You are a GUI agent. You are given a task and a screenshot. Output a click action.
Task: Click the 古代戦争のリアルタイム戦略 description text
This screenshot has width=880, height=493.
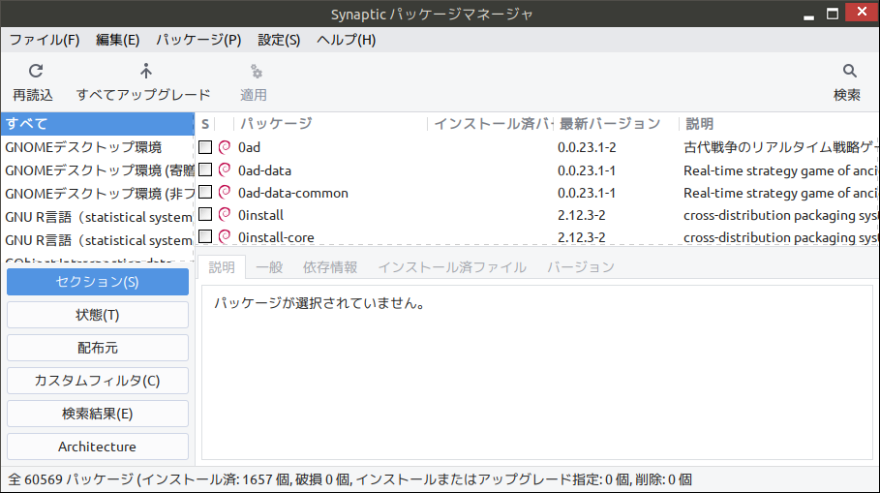coord(780,147)
